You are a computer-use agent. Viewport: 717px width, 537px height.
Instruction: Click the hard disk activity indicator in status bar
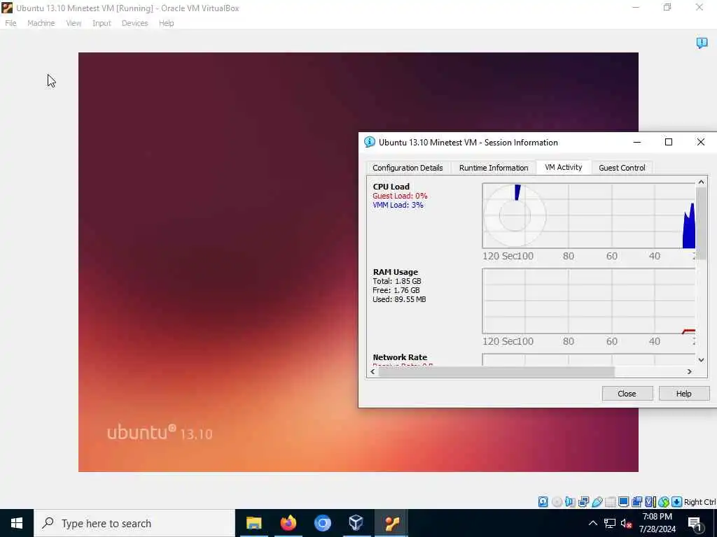543,502
